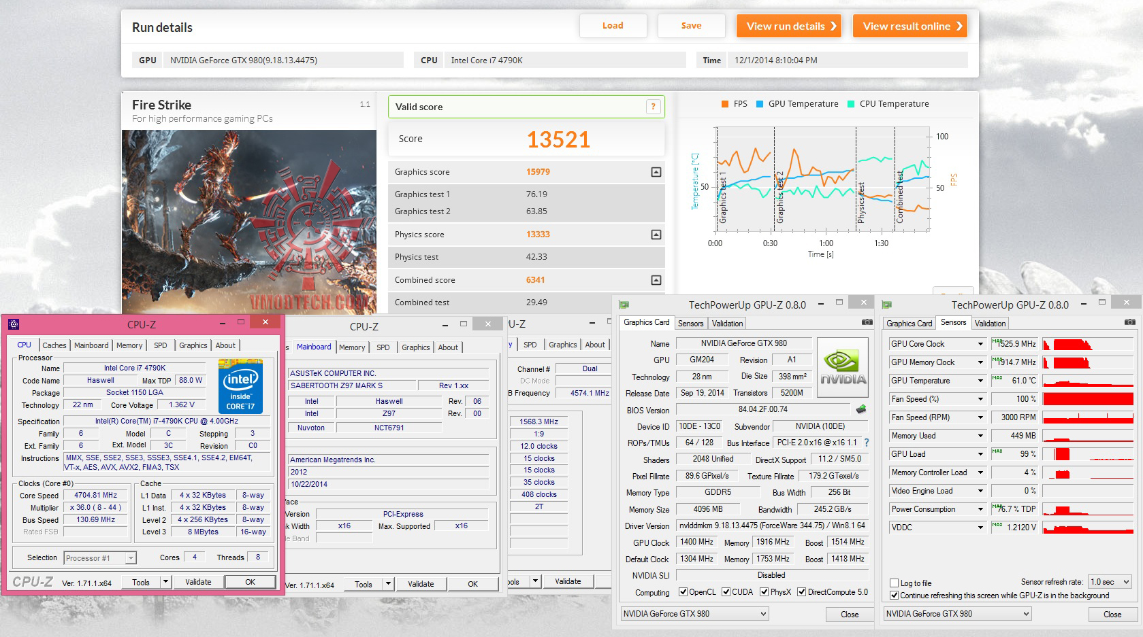Uncheck Continue refreshing while GPU-Z is in the background
The width and height of the screenshot is (1143, 637).
pos(895,596)
